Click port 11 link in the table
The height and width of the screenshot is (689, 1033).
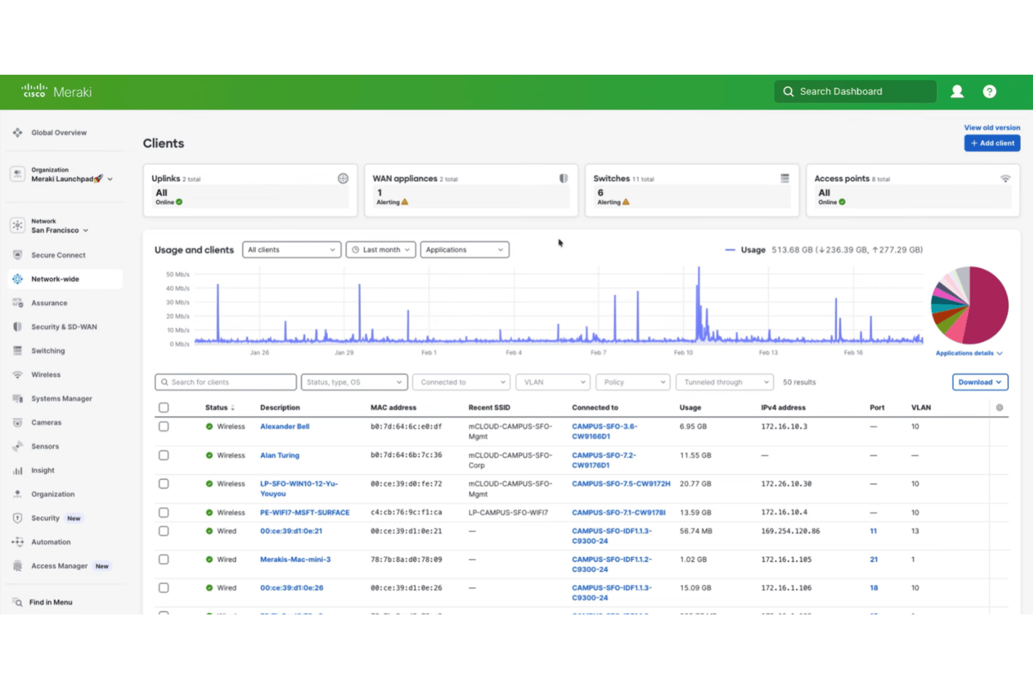pos(873,531)
